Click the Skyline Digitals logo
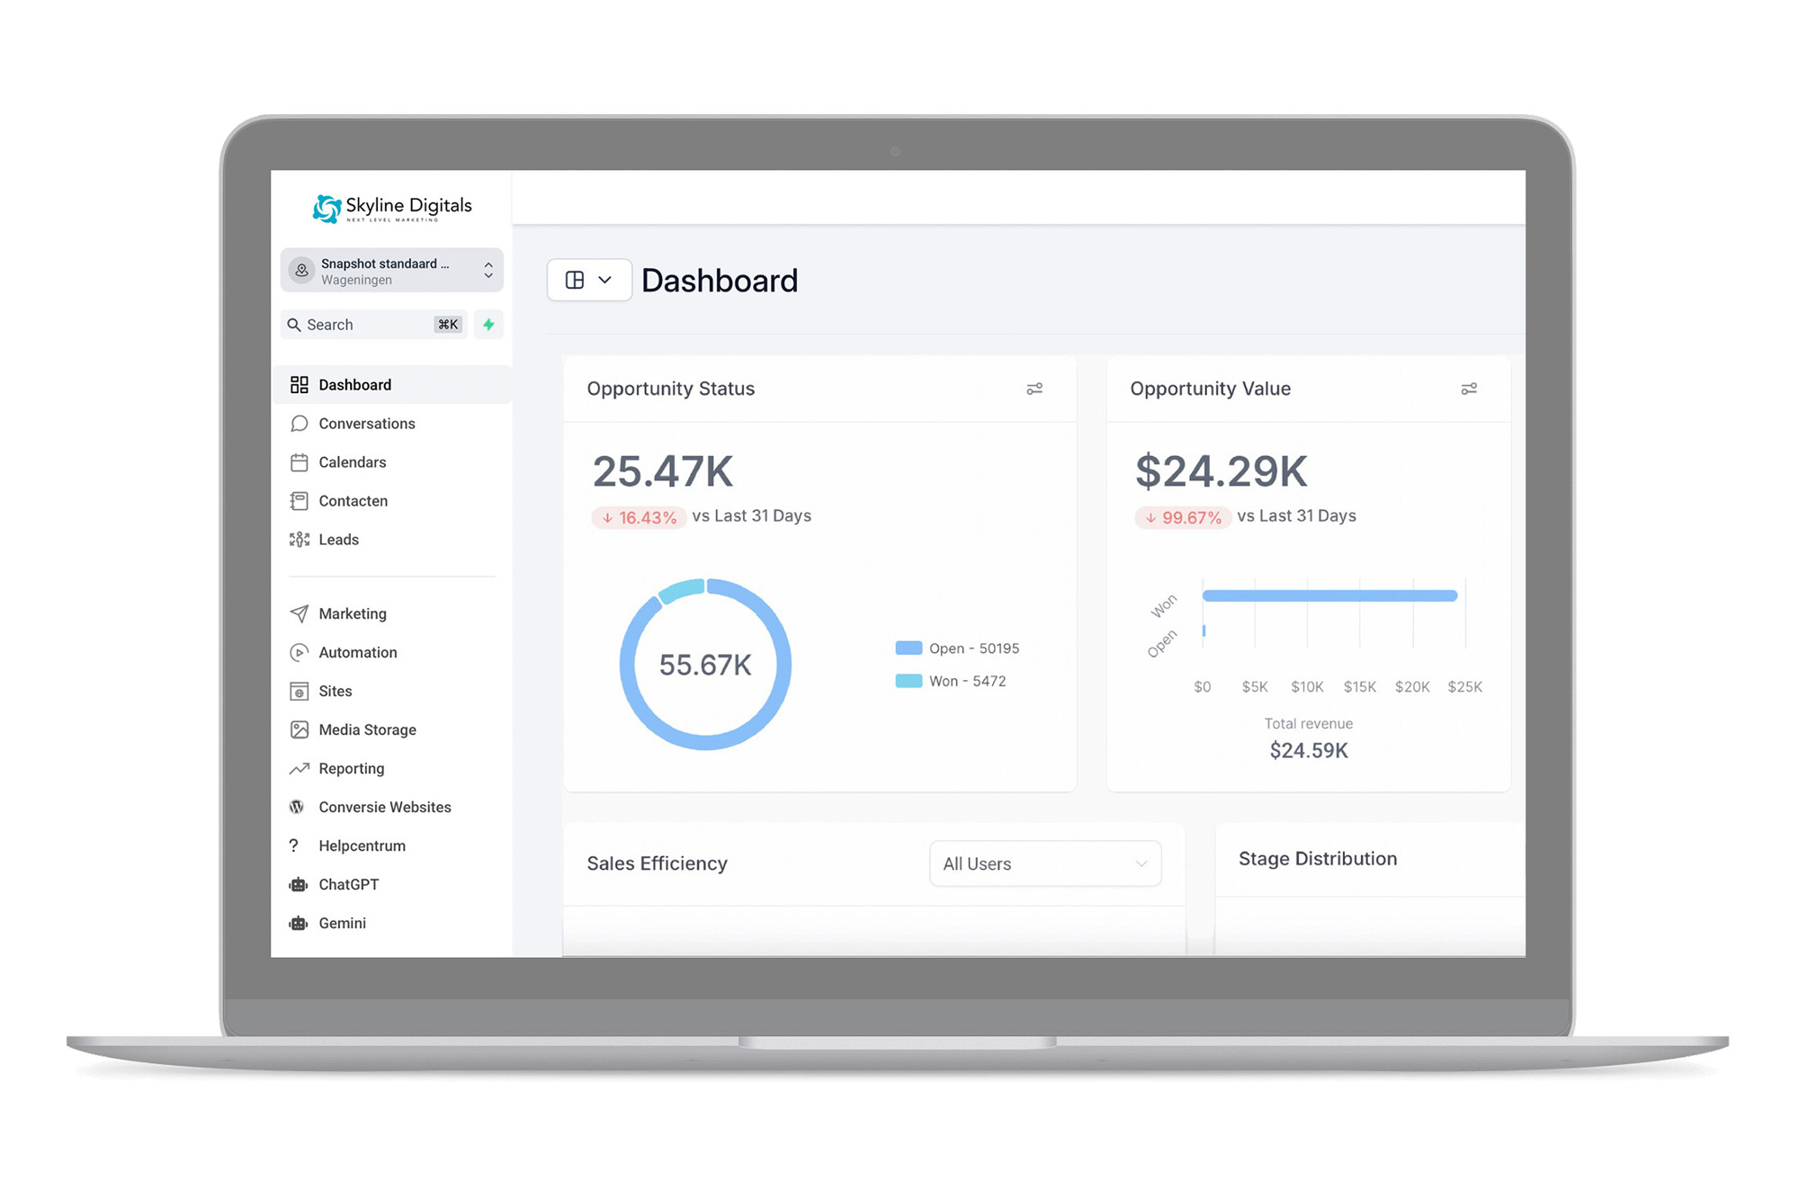Screen dimensions: 1799x1199 click(392, 208)
